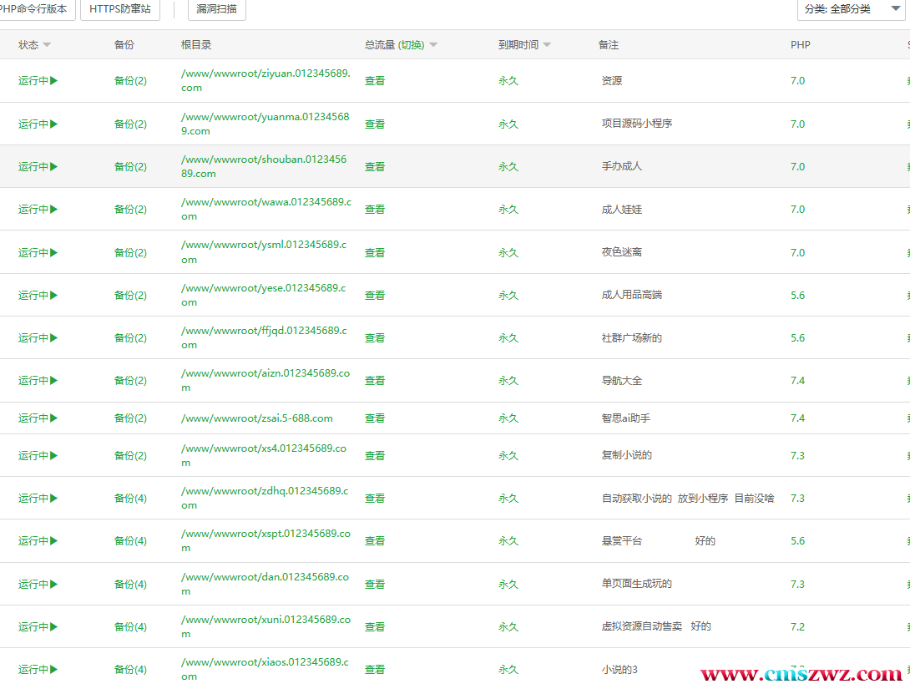
Task: View traffic 查看 for the 复制小说的 site
Action: pyautogui.click(x=375, y=456)
